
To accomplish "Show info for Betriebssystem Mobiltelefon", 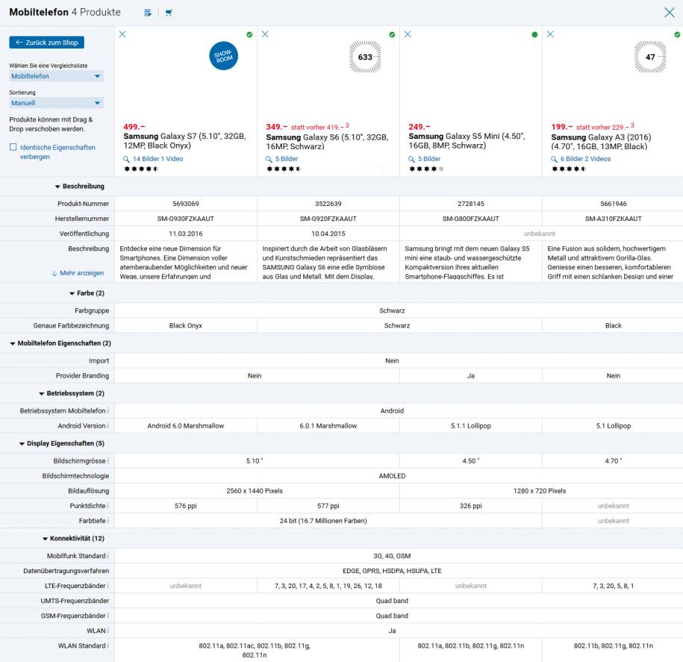I will pyautogui.click(x=108, y=410).
